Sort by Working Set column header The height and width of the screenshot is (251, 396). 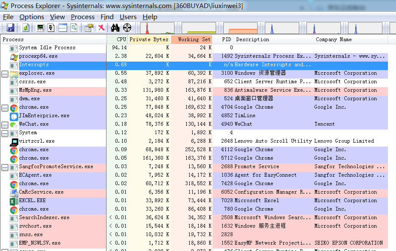pyautogui.click(x=191, y=39)
